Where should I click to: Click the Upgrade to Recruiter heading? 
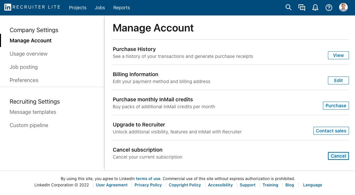[x=139, y=125]
